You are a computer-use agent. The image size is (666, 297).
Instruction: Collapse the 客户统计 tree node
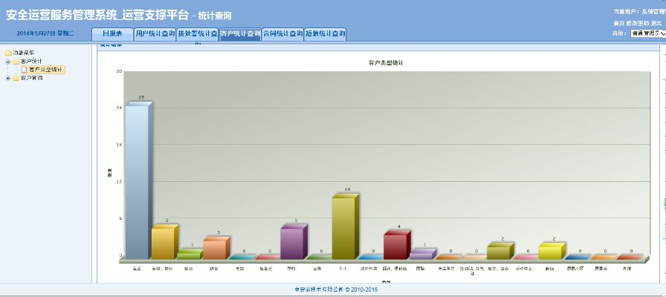[x=7, y=61]
